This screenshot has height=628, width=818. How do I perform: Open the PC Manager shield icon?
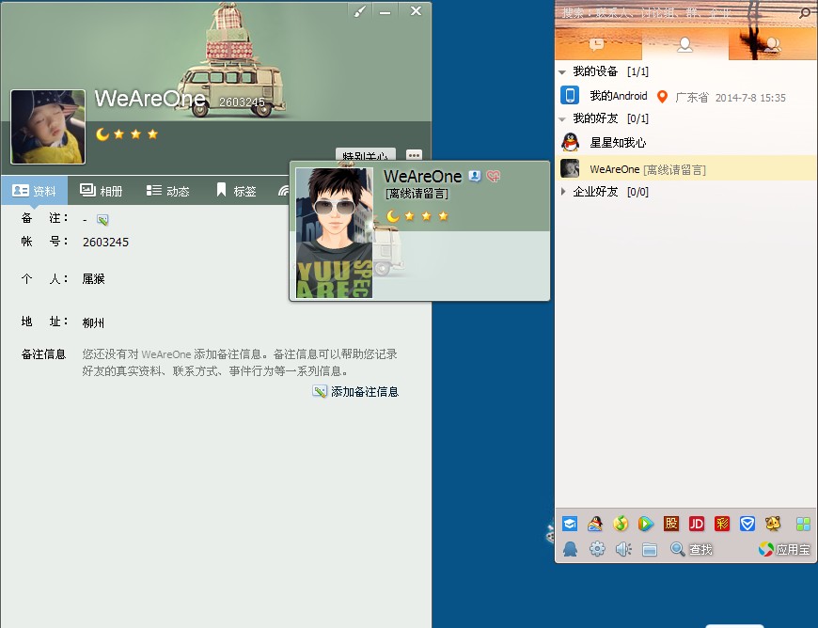click(747, 523)
